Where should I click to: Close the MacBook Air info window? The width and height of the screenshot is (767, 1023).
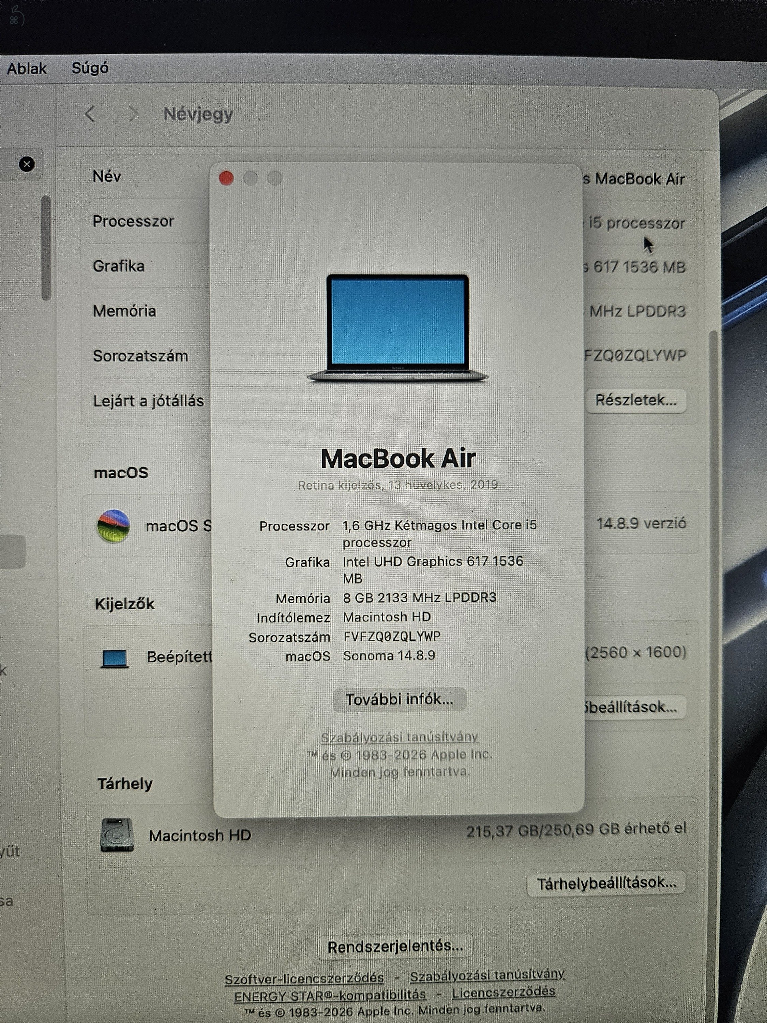coord(226,178)
